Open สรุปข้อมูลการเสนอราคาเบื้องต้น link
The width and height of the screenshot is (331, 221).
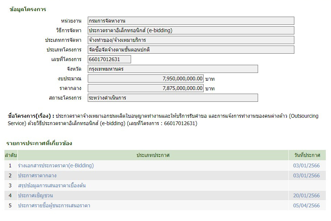tap(52, 185)
